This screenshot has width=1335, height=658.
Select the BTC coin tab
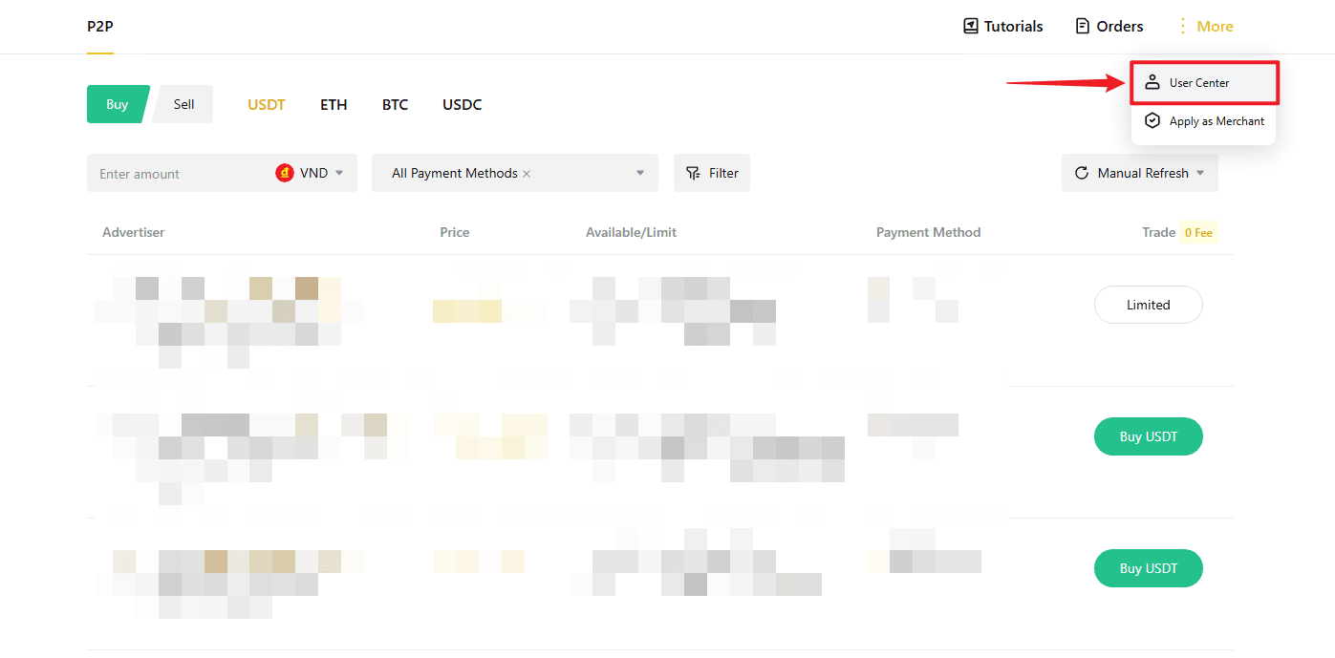click(395, 105)
